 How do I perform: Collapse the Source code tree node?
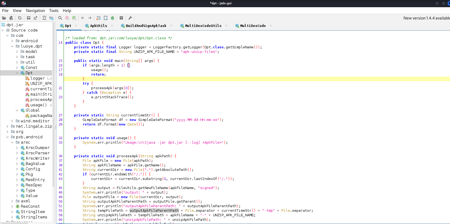click(x=3, y=30)
